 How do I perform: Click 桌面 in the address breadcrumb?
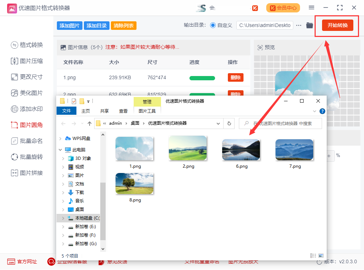click(x=135, y=123)
